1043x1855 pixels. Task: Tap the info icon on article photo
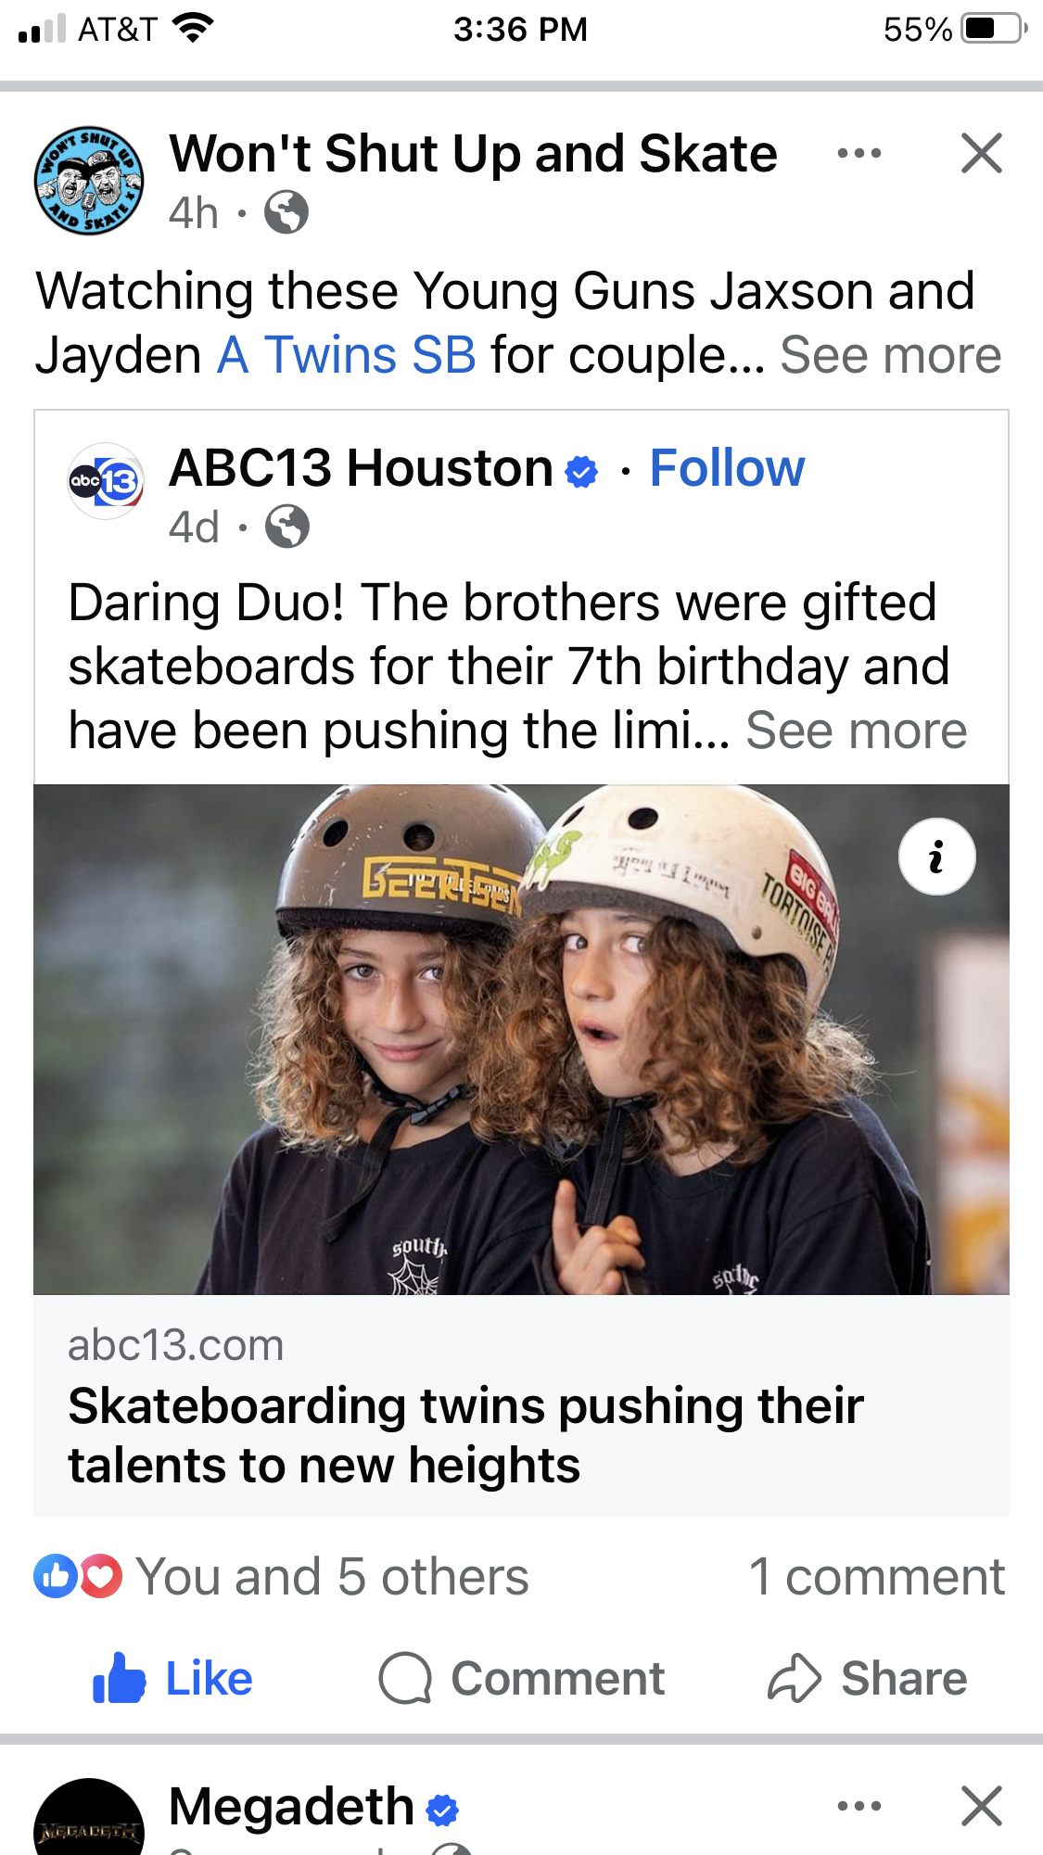[936, 857]
